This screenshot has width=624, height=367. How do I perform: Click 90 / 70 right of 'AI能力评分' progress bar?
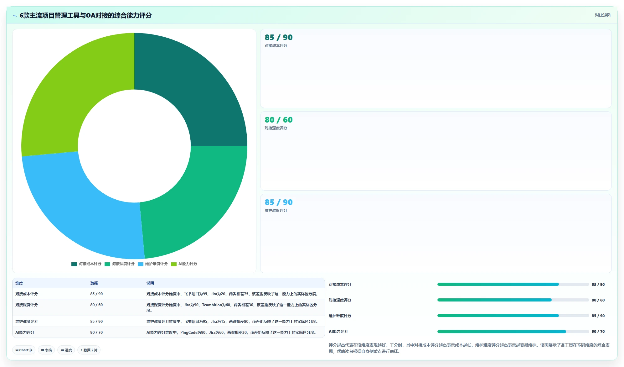click(x=598, y=332)
